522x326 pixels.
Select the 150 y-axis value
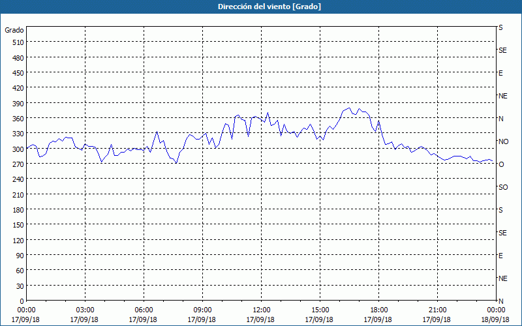(x=18, y=225)
